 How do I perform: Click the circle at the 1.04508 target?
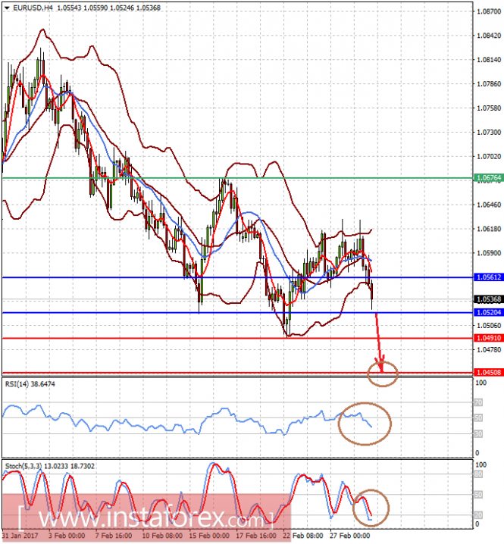coord(383,374)
